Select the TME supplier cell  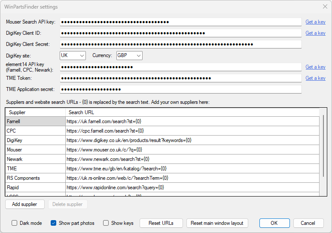click(x=35, y=169)
